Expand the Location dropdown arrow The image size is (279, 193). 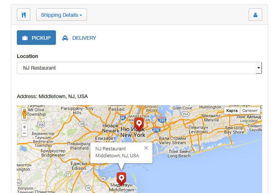click(x=259, y=68)
